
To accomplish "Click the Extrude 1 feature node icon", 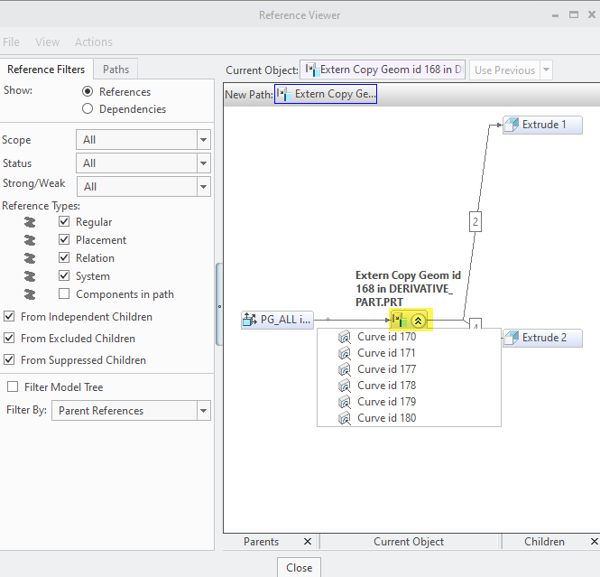I will click(x=512, y=125).
